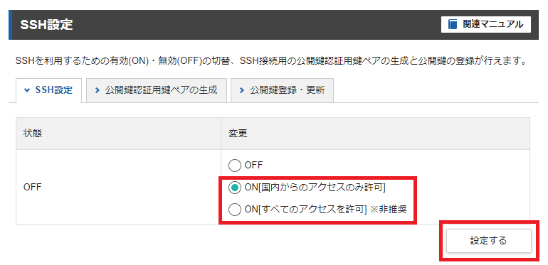The height and width of the screenshot is (265, 548).
Task: Switch to the SSH設定 tab
Action: click(x=48, y=90)
